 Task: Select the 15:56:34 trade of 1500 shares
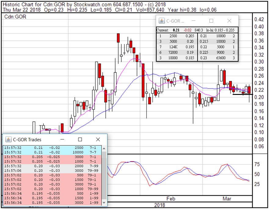pyautogui.click(x=52, y=198)
